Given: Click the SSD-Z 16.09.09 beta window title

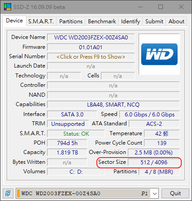Looking at the screenshot, I should 39,7.
